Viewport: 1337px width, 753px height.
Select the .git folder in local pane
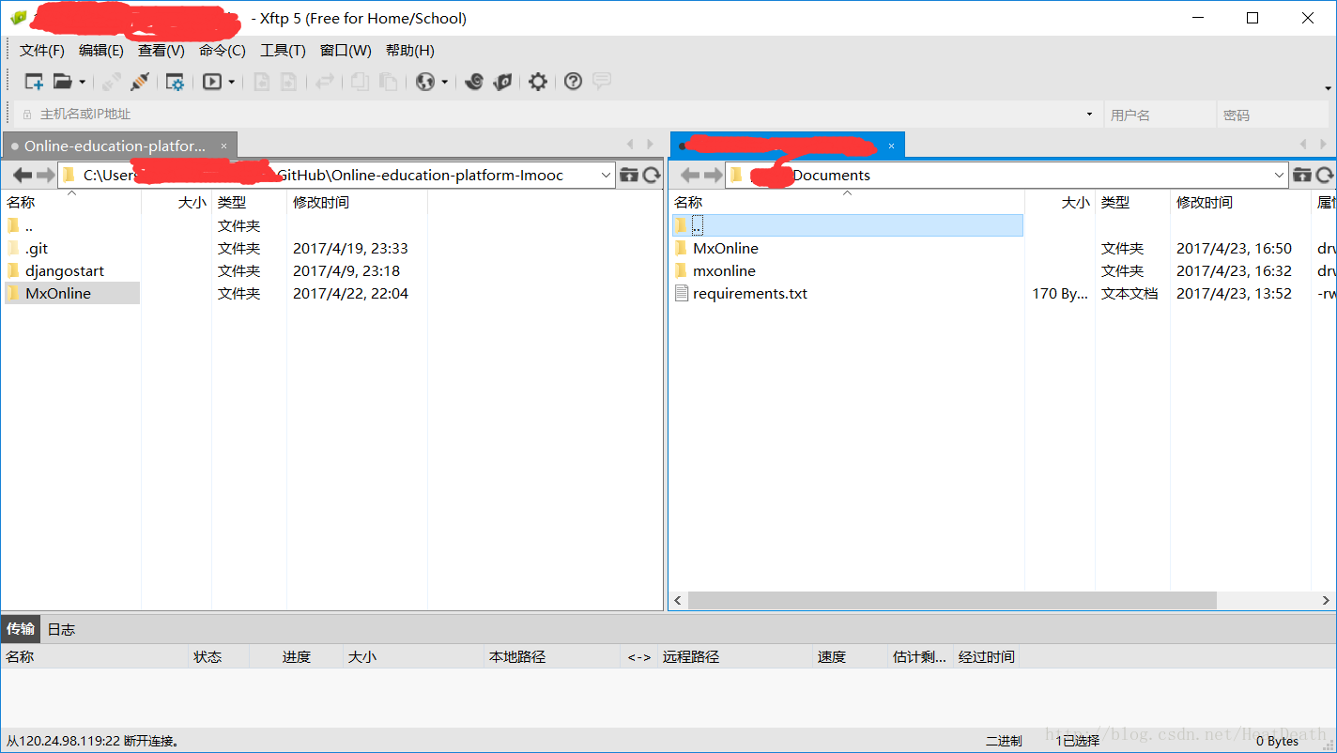[x=37, y=249]
